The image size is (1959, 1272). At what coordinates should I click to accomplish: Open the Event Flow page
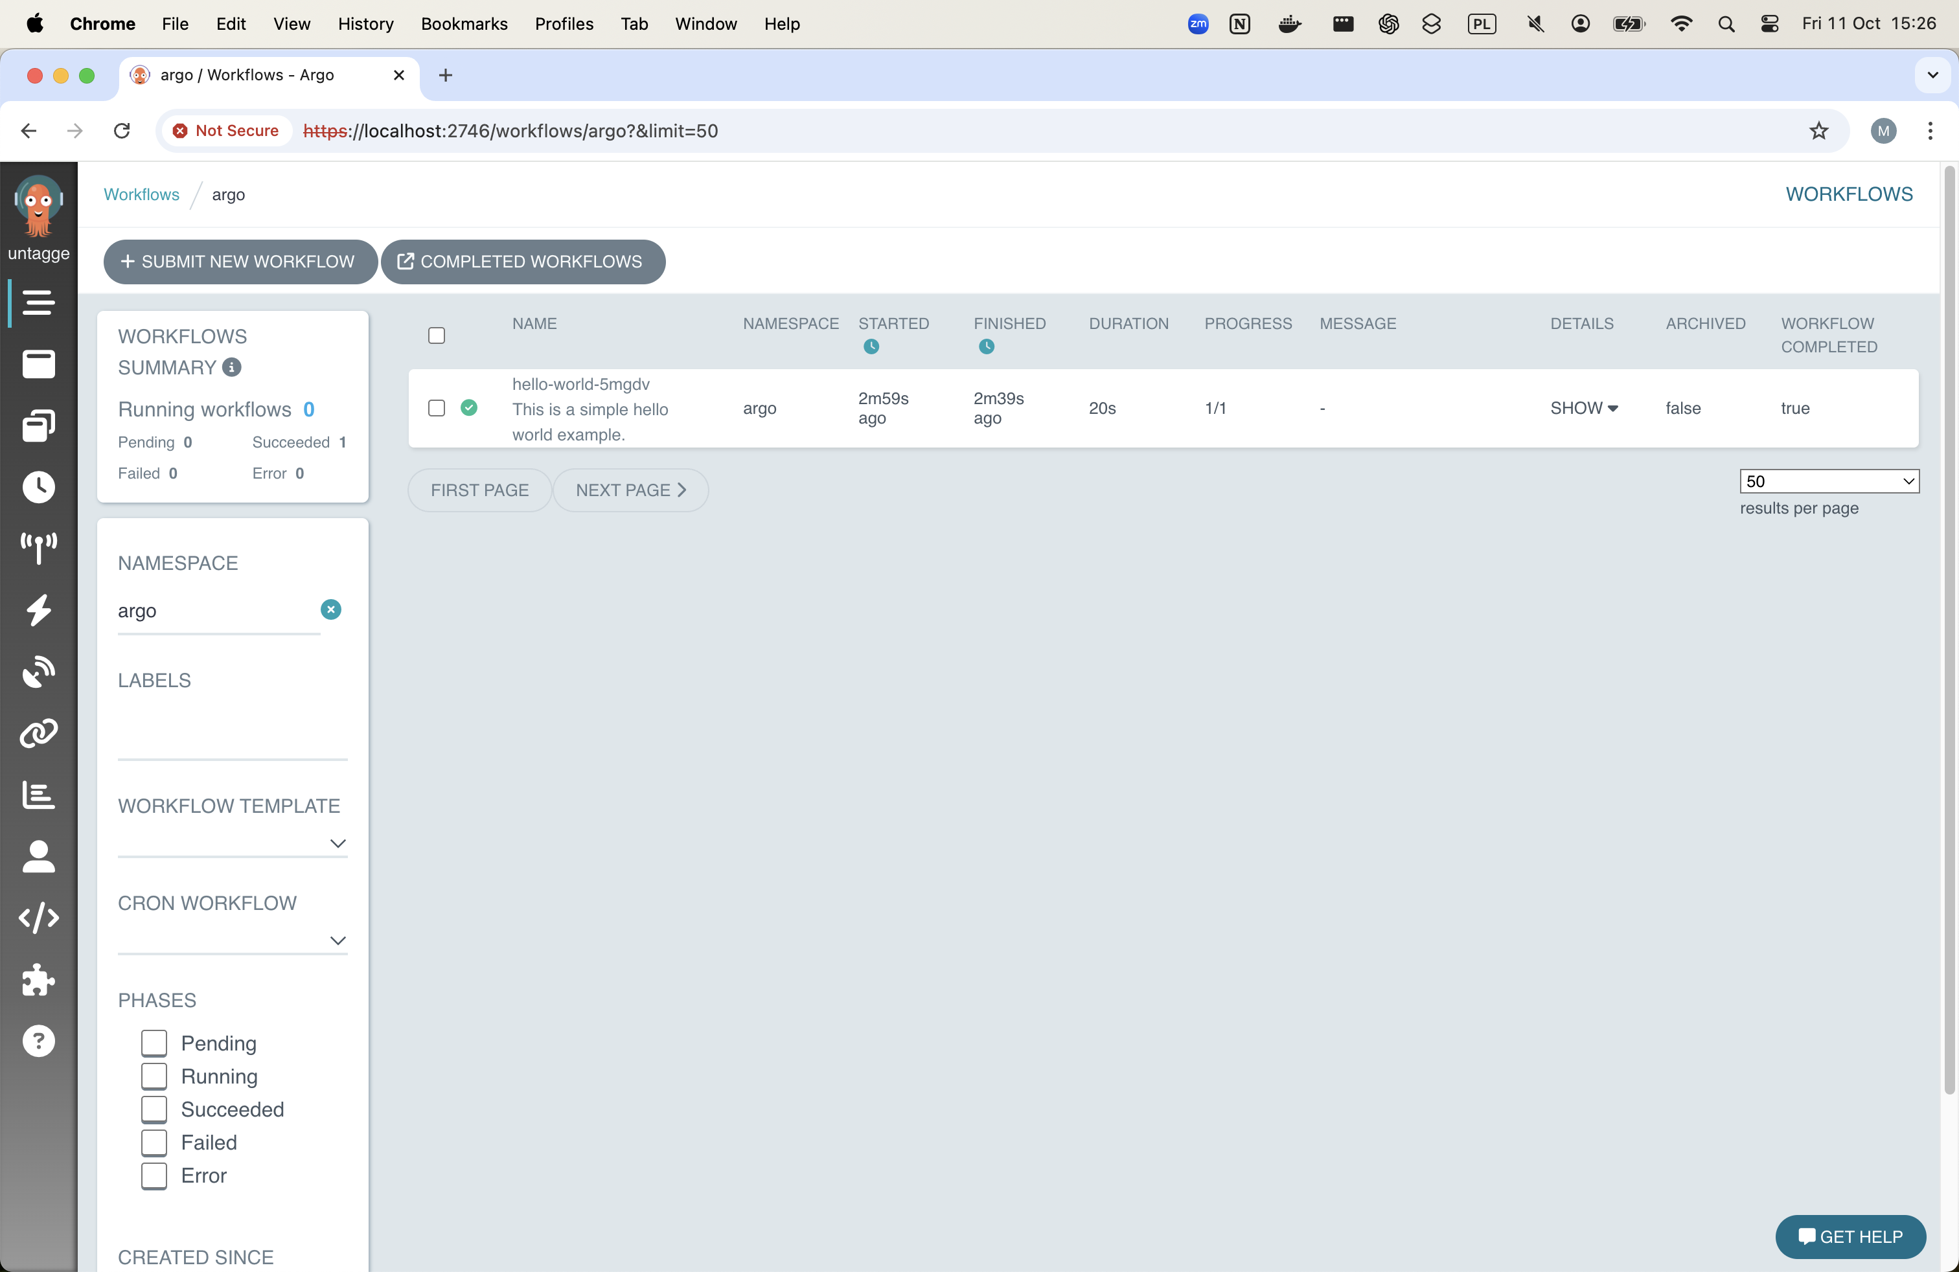pos(38,548)
